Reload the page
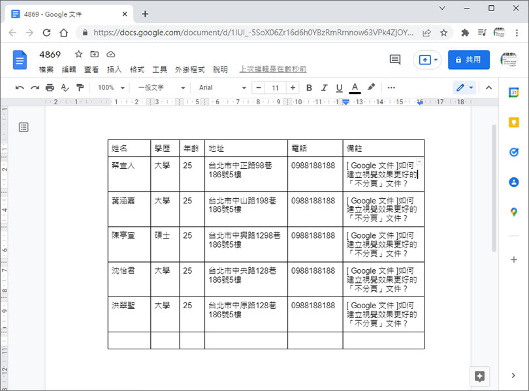 coord(46,33)
